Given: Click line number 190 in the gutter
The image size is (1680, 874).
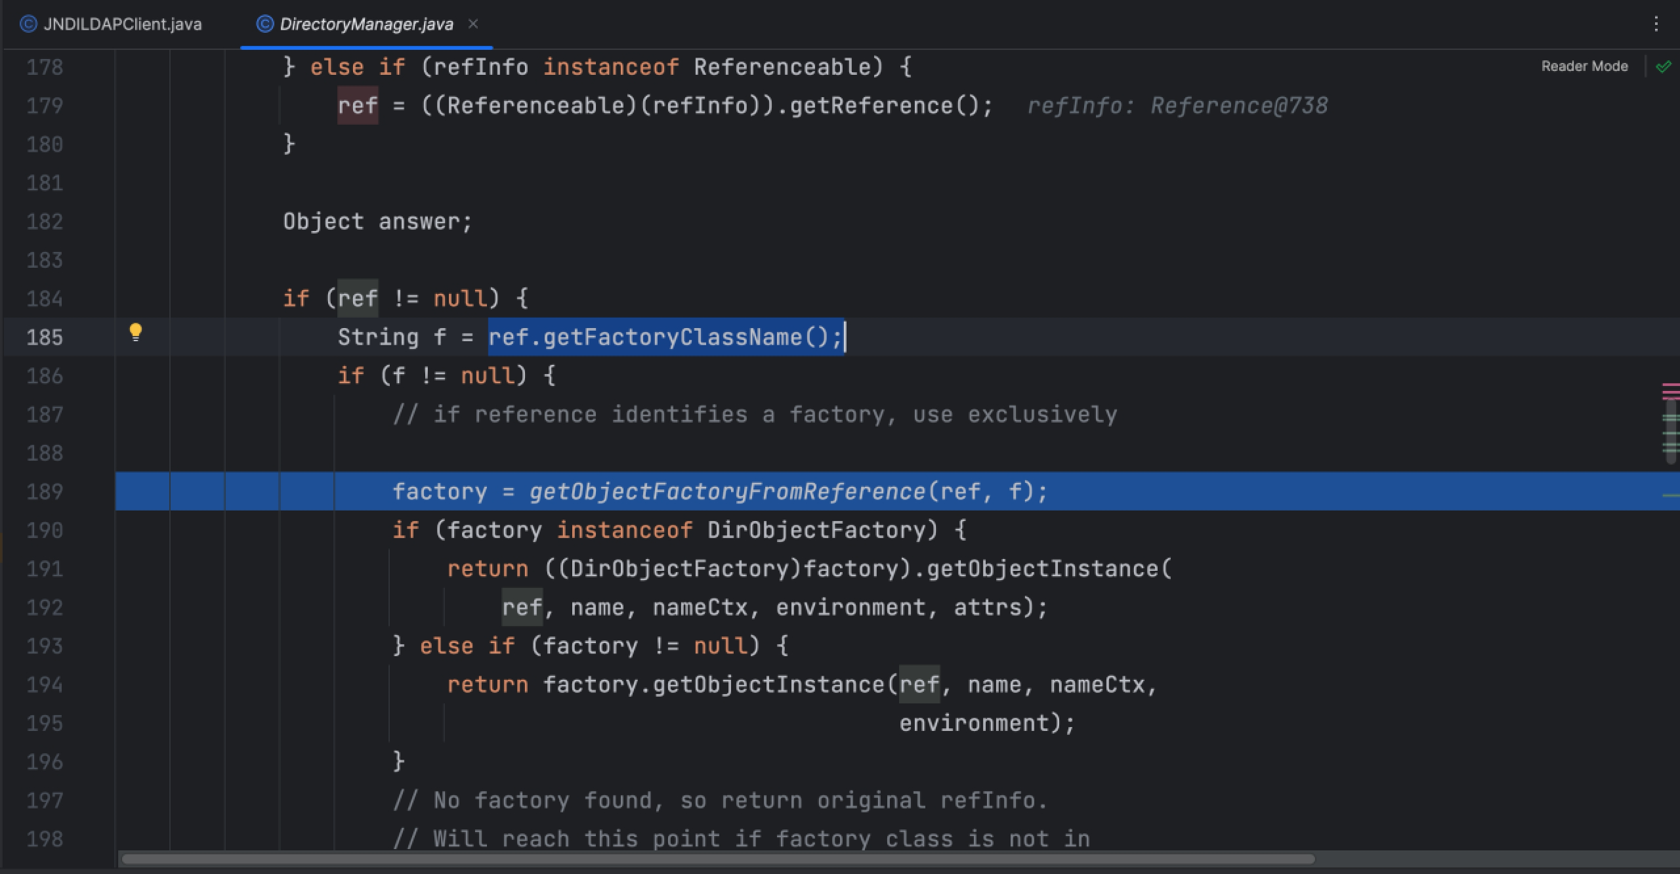Looking at the screenshot, I should [x=45, y=530].
